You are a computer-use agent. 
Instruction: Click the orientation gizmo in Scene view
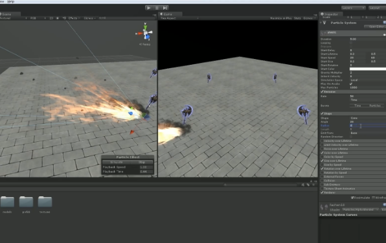pyautogui.click(x=145, y=32)
